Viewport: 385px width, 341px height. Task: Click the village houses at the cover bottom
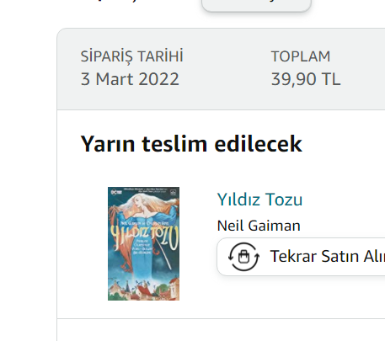(143, 289)
